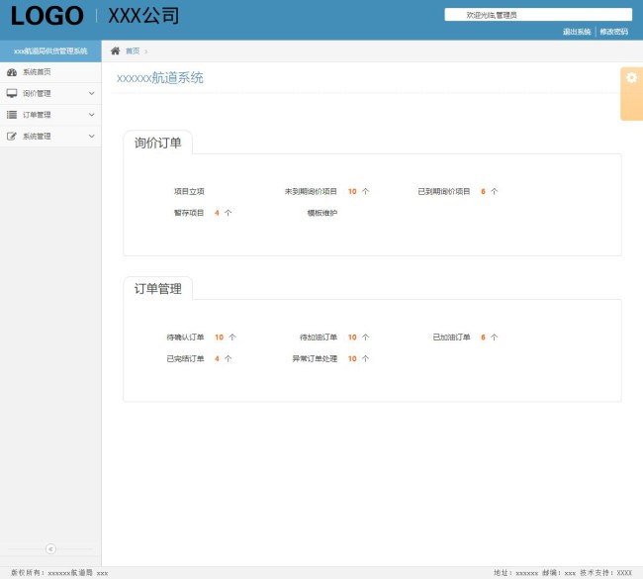Click 修改密码 link

pos(614,32)
